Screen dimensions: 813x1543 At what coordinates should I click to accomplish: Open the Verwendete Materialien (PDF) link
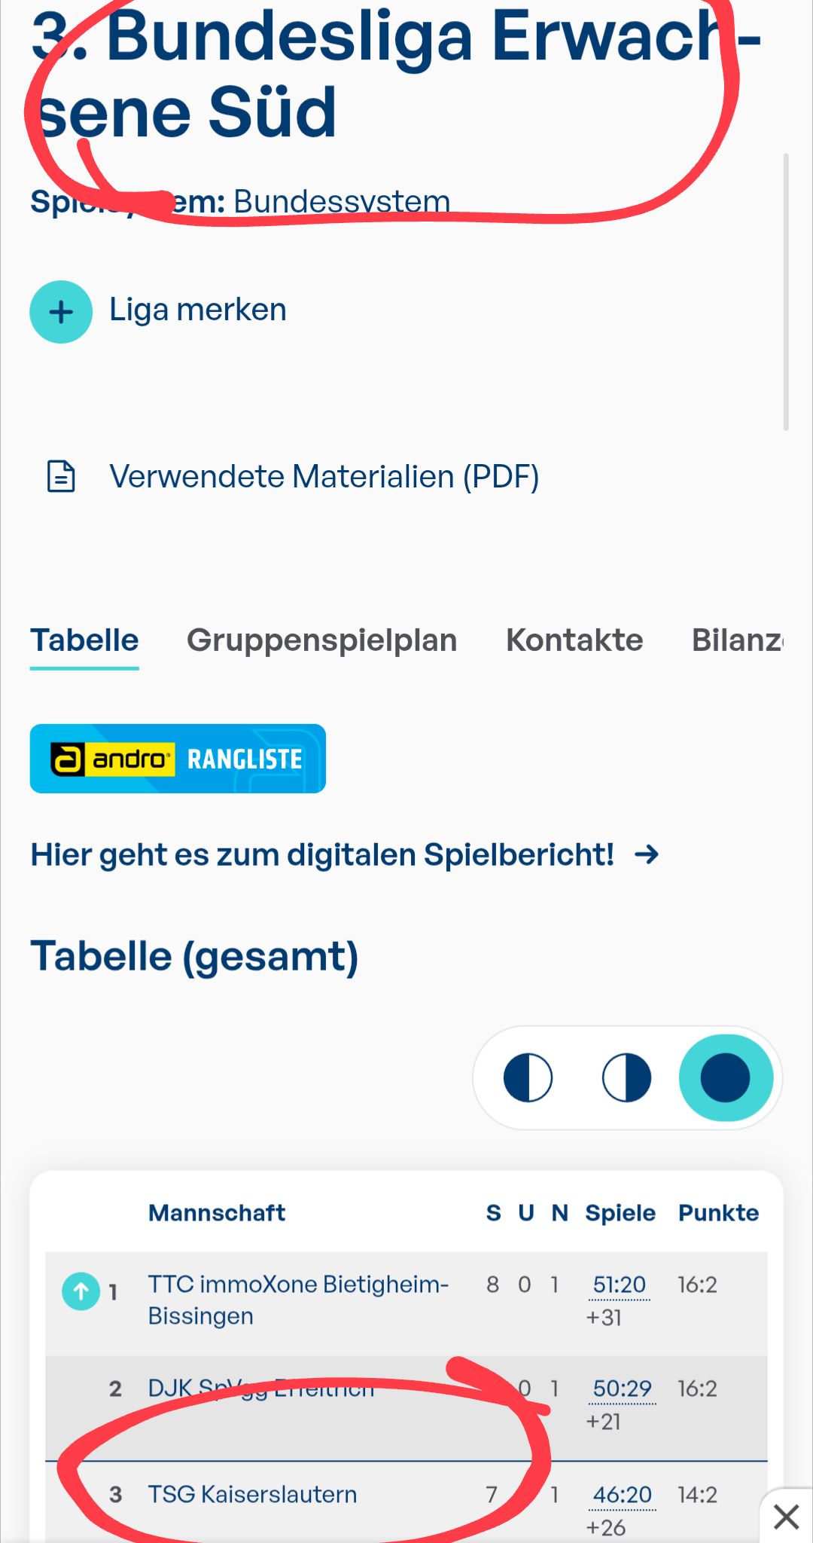[324, 476]
